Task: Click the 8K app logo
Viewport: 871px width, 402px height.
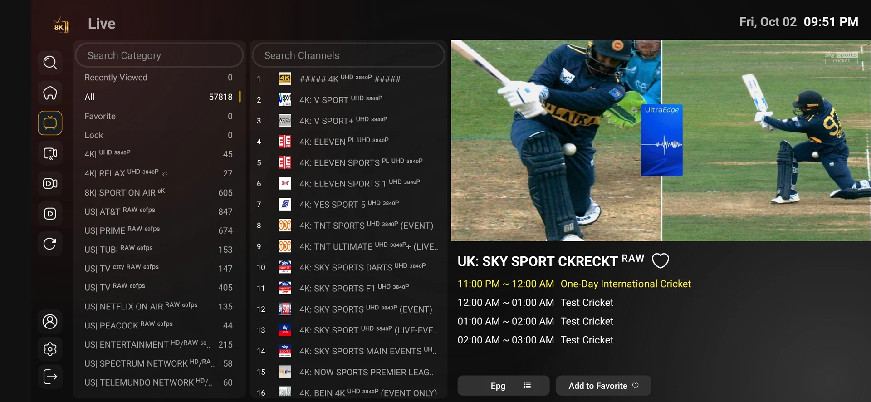Action: (x=61, y=24)
